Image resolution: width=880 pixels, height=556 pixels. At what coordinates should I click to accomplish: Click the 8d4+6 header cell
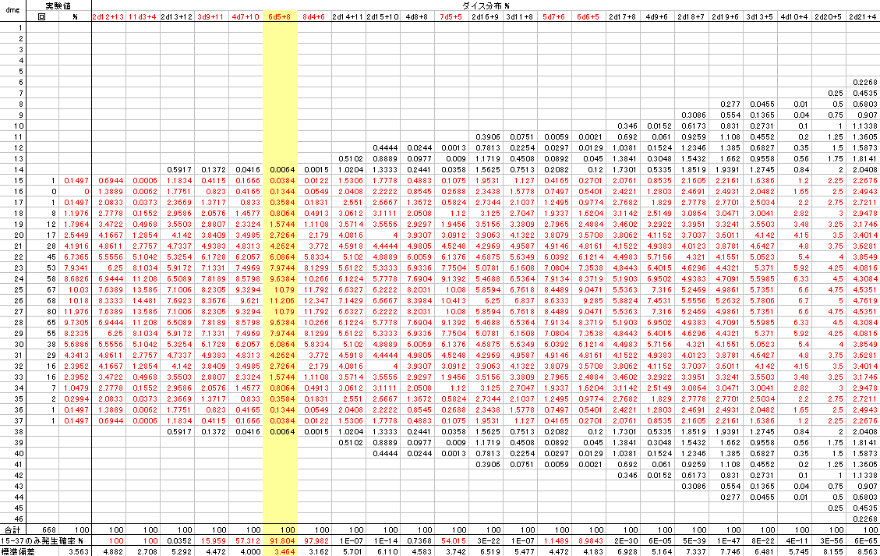(313, 17)
